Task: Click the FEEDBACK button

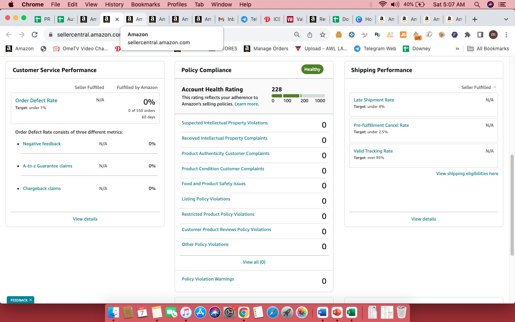Action: (21, 300)
